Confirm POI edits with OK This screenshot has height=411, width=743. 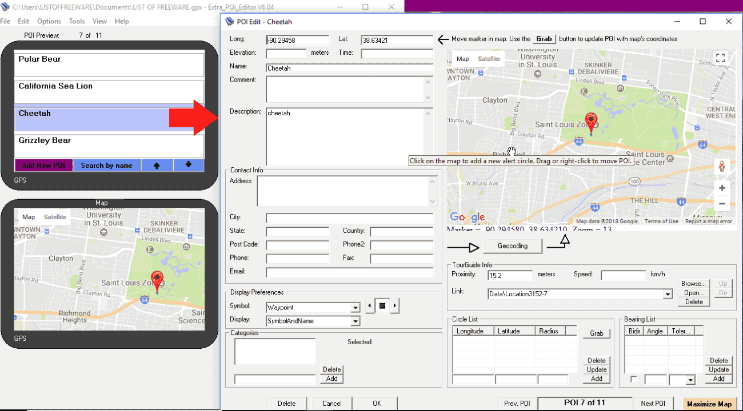pyautogui.click(x=377, y=403)
